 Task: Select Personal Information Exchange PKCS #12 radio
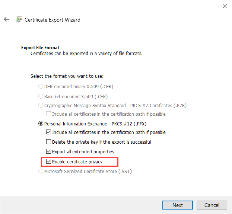click(x=41, y=124)
